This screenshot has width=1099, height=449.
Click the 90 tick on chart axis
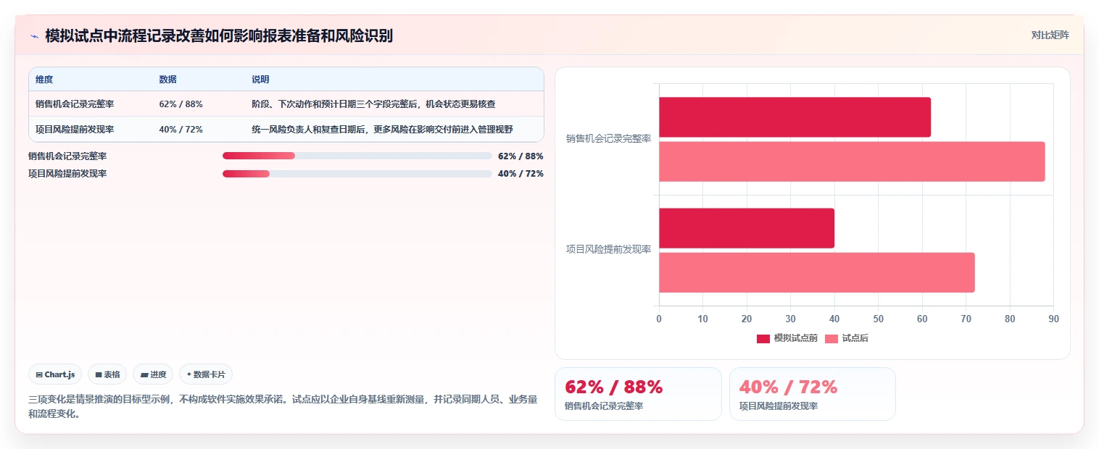pos(1053,319)
